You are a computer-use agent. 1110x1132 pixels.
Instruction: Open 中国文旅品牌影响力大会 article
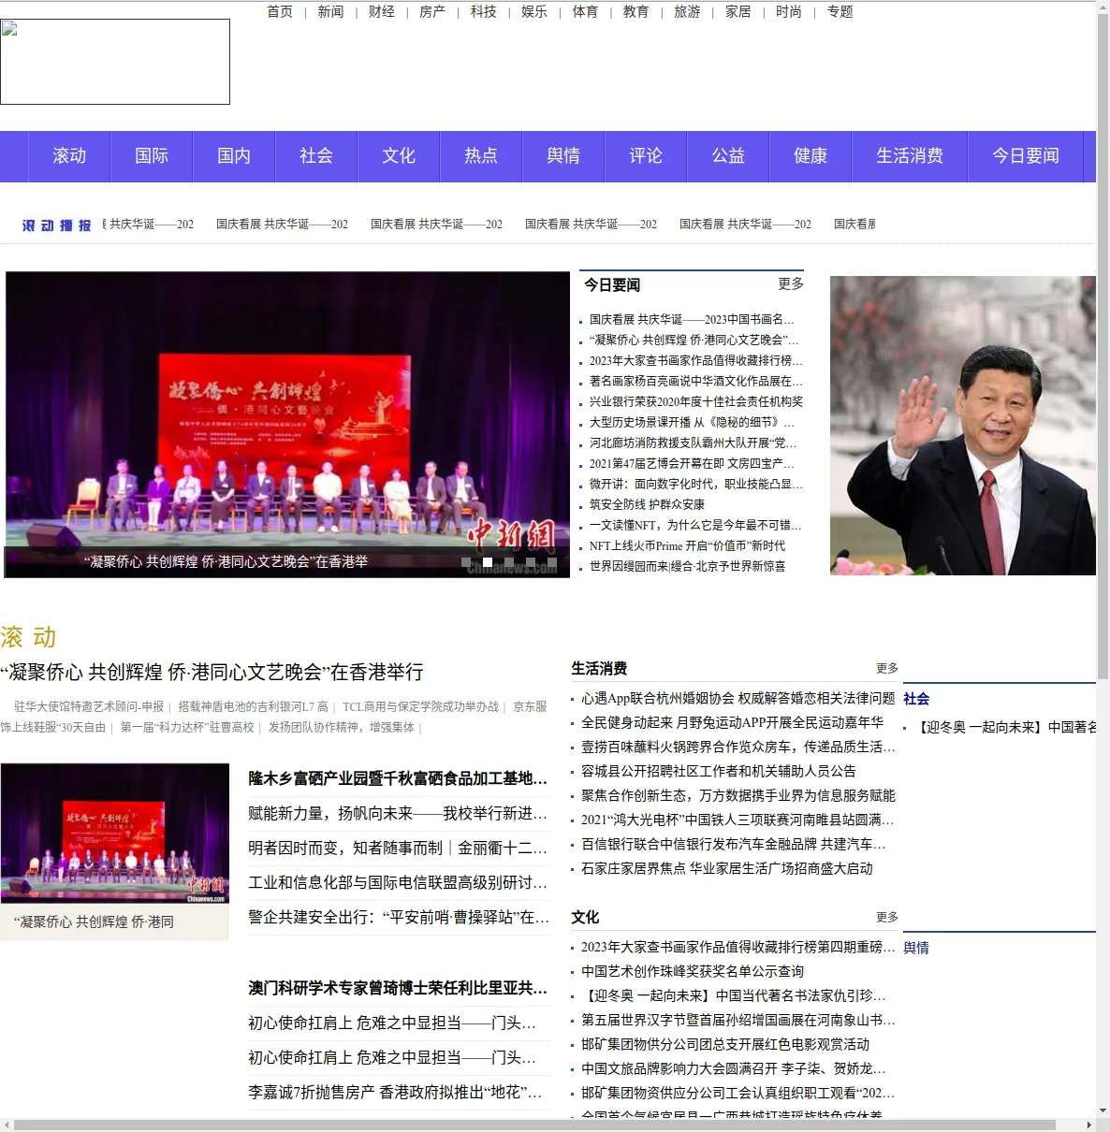(x=733, y=1069)
